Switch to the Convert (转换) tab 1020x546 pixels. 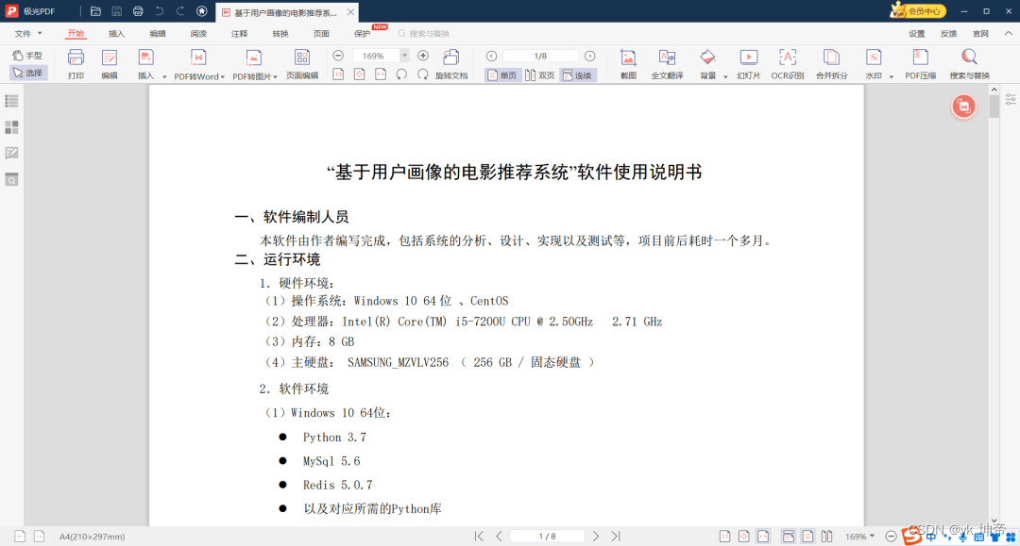click(280, 34)
